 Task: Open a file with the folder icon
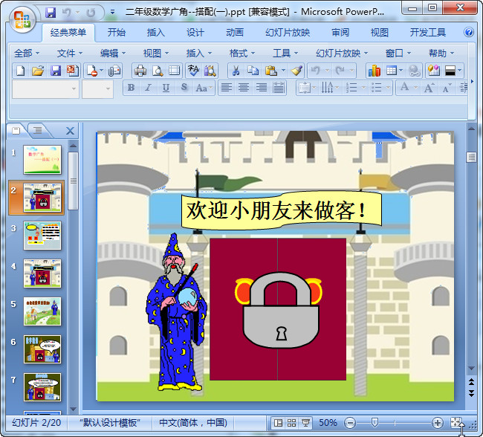tap(38, 71)
